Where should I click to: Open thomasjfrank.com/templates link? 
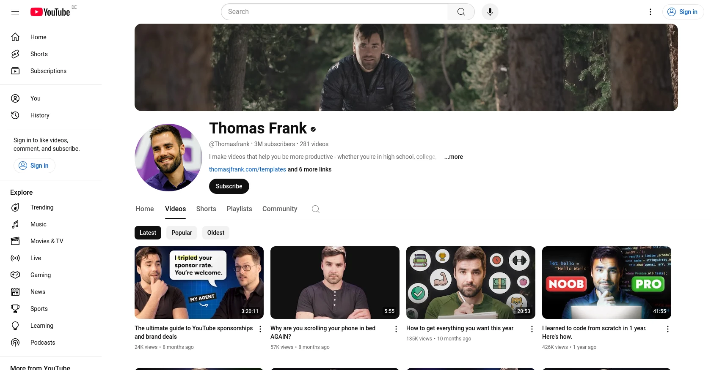click(x=247, y=169)
